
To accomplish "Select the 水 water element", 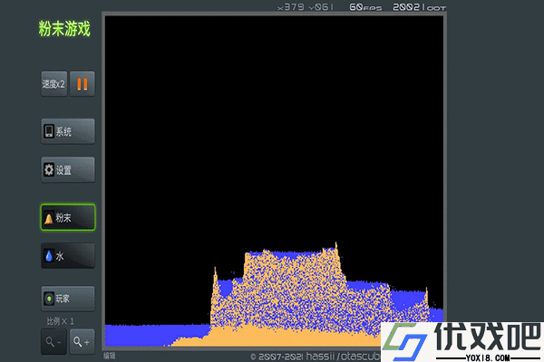I will [68, 256].
